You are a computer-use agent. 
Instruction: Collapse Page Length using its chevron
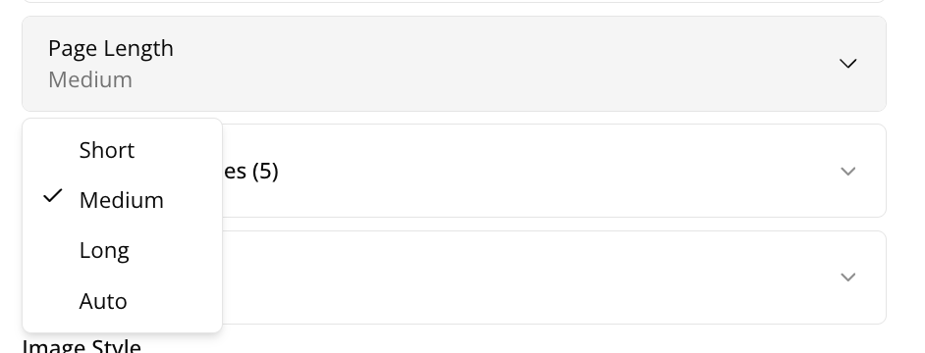click(x=847, y=64)
